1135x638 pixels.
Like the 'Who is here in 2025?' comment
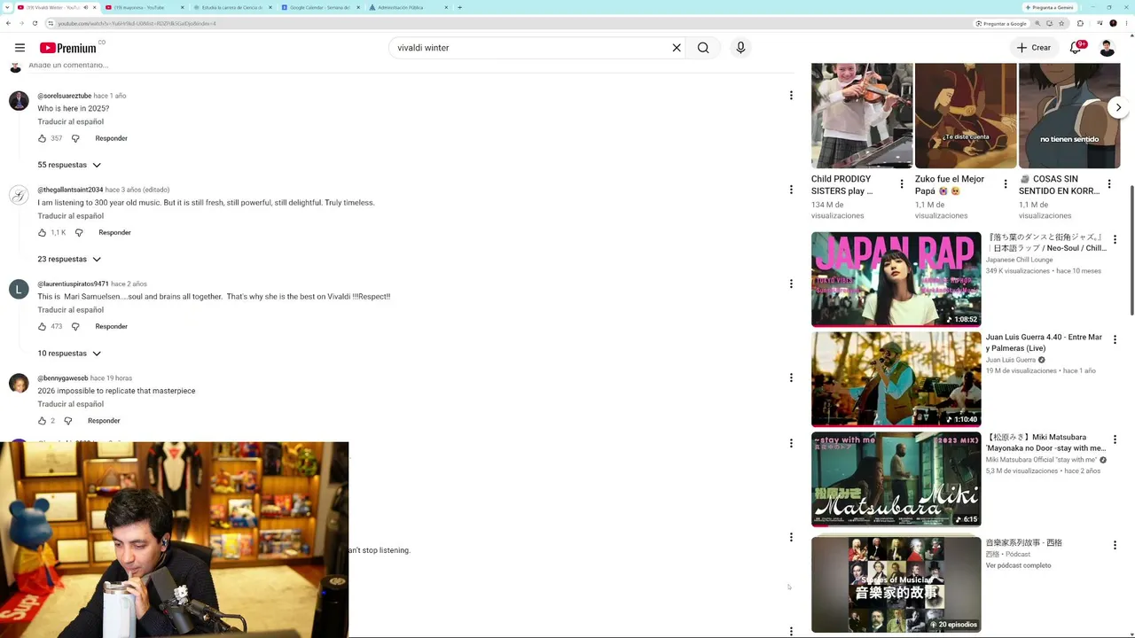[x=42, y=138]
